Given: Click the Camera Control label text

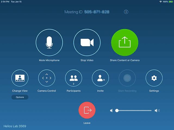Looking at the screenshot, I should coord(47,91).
